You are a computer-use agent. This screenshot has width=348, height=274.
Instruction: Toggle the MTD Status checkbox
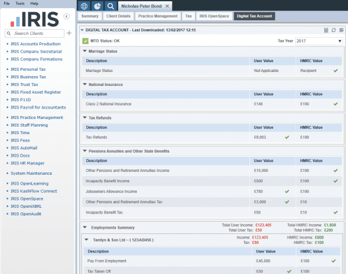click(85, 41)
